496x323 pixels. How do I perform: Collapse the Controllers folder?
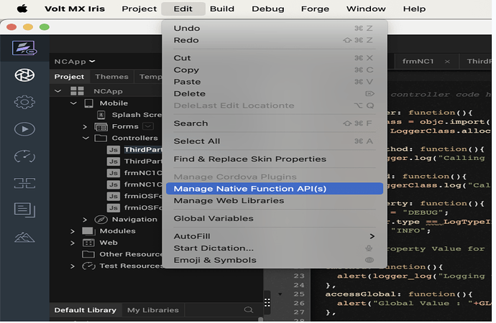click(86, 139)
